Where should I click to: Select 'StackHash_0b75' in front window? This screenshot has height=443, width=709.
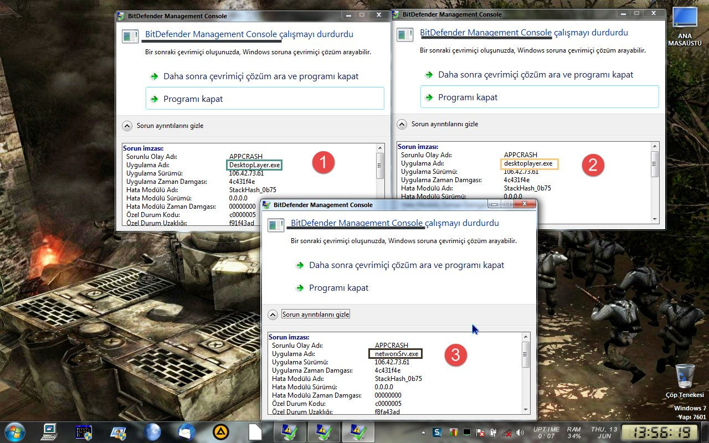point(398,379)
